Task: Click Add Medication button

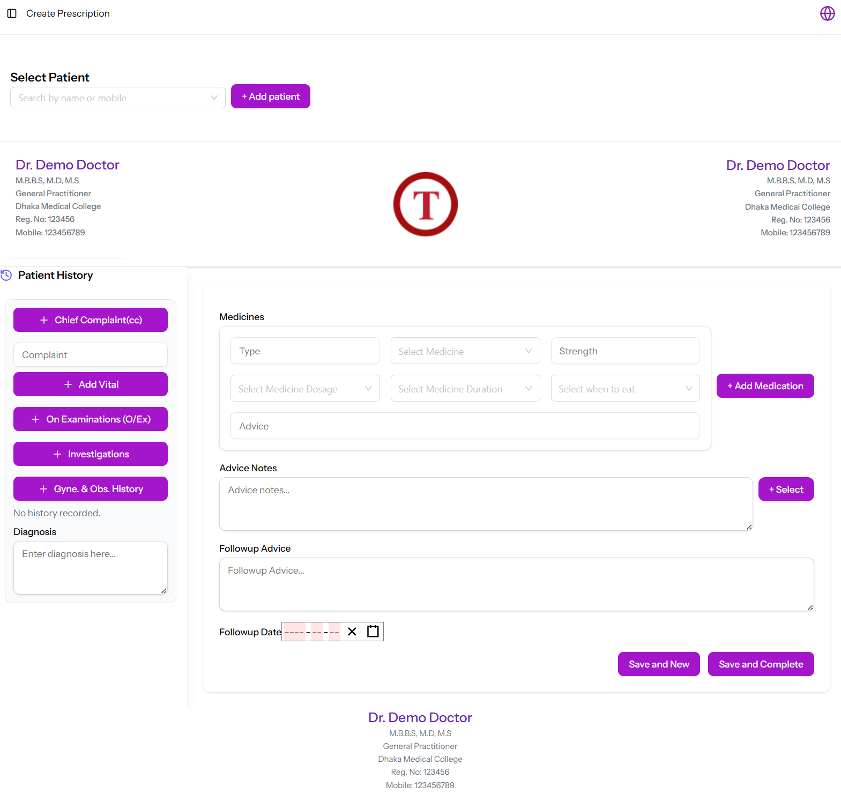Action: [765, 386]
